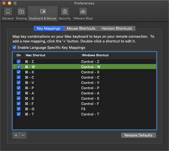Toggle off the ⌘ - T mapping
The height and width of the screenshot is (151, 169).
(x=19, y=114)
